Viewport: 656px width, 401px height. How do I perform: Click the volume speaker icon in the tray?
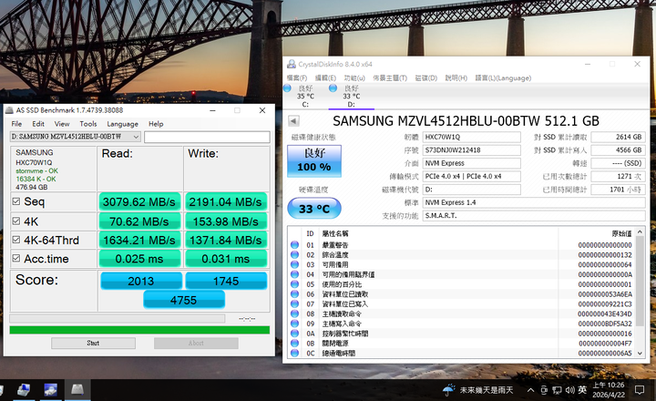pos(569,390)
